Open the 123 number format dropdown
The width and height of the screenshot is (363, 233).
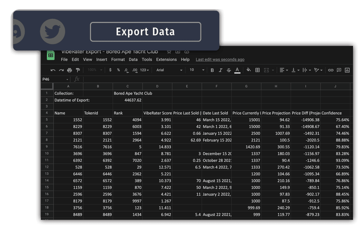(144, 70)
